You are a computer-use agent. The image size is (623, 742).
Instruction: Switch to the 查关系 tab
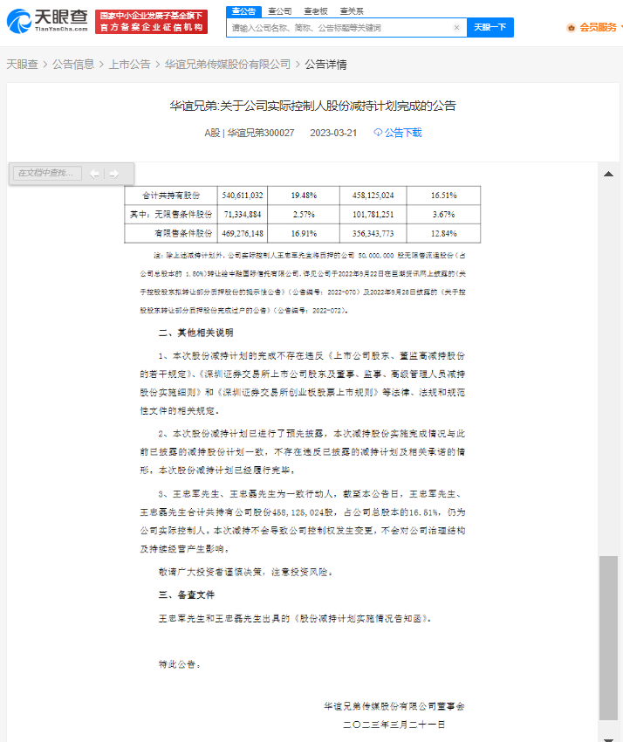(x=352, y=10)
